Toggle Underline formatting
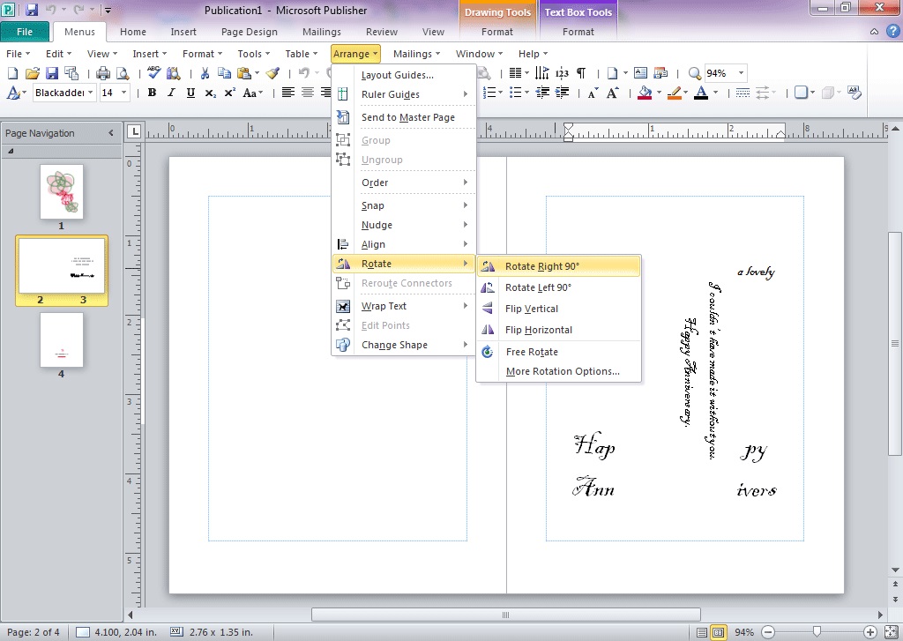This screenshot has width=903, height=641. pos(190,93)
